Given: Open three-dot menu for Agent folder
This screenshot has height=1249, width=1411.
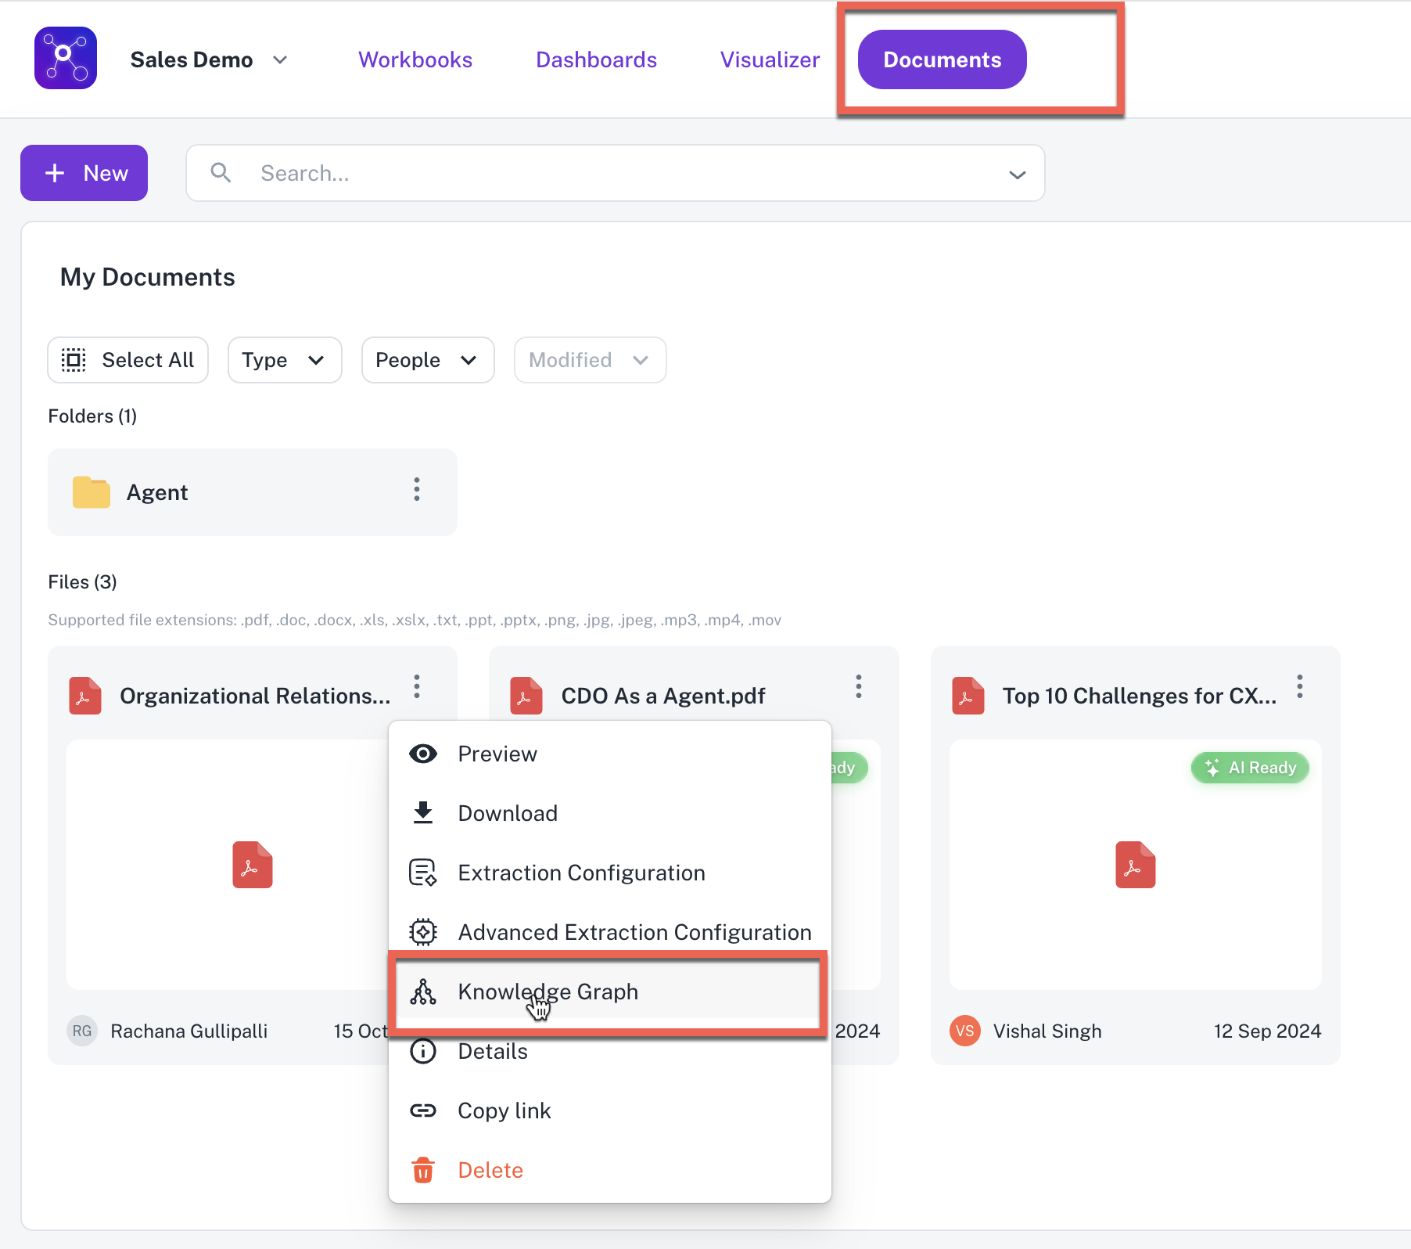Looking at the screenshot, I should tap(417, 490).
